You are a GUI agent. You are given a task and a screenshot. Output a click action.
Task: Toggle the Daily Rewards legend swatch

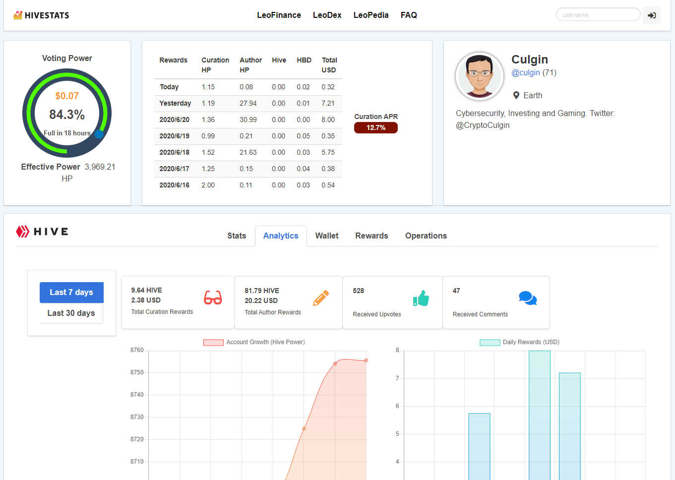tap(490, 343)
